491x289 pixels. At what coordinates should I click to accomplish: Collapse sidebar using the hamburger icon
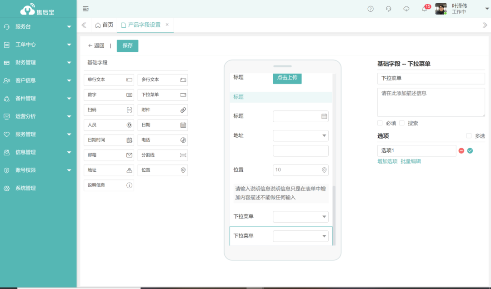click(x=85, y=9)
